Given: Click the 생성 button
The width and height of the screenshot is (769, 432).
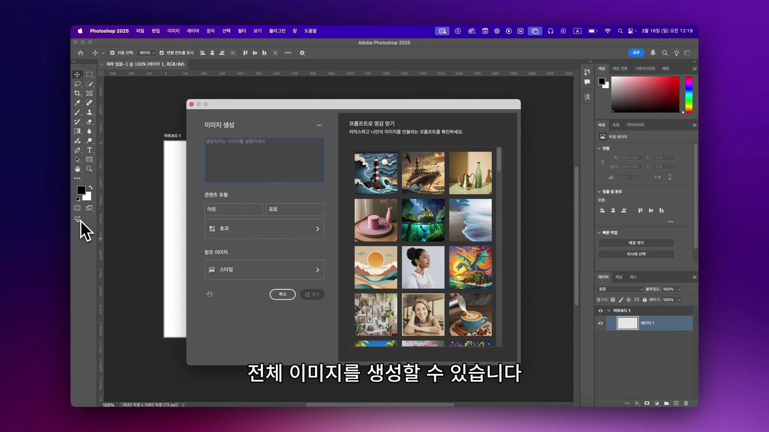Looking at the screenshot, I should [312, 294].
